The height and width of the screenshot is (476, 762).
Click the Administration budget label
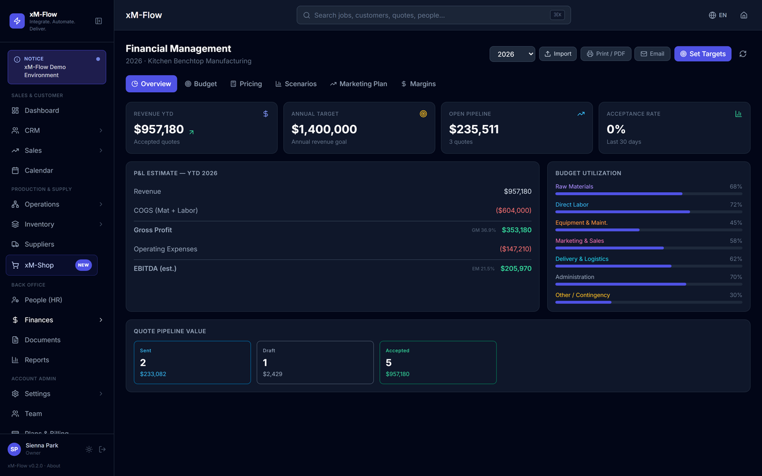[575, 277]
